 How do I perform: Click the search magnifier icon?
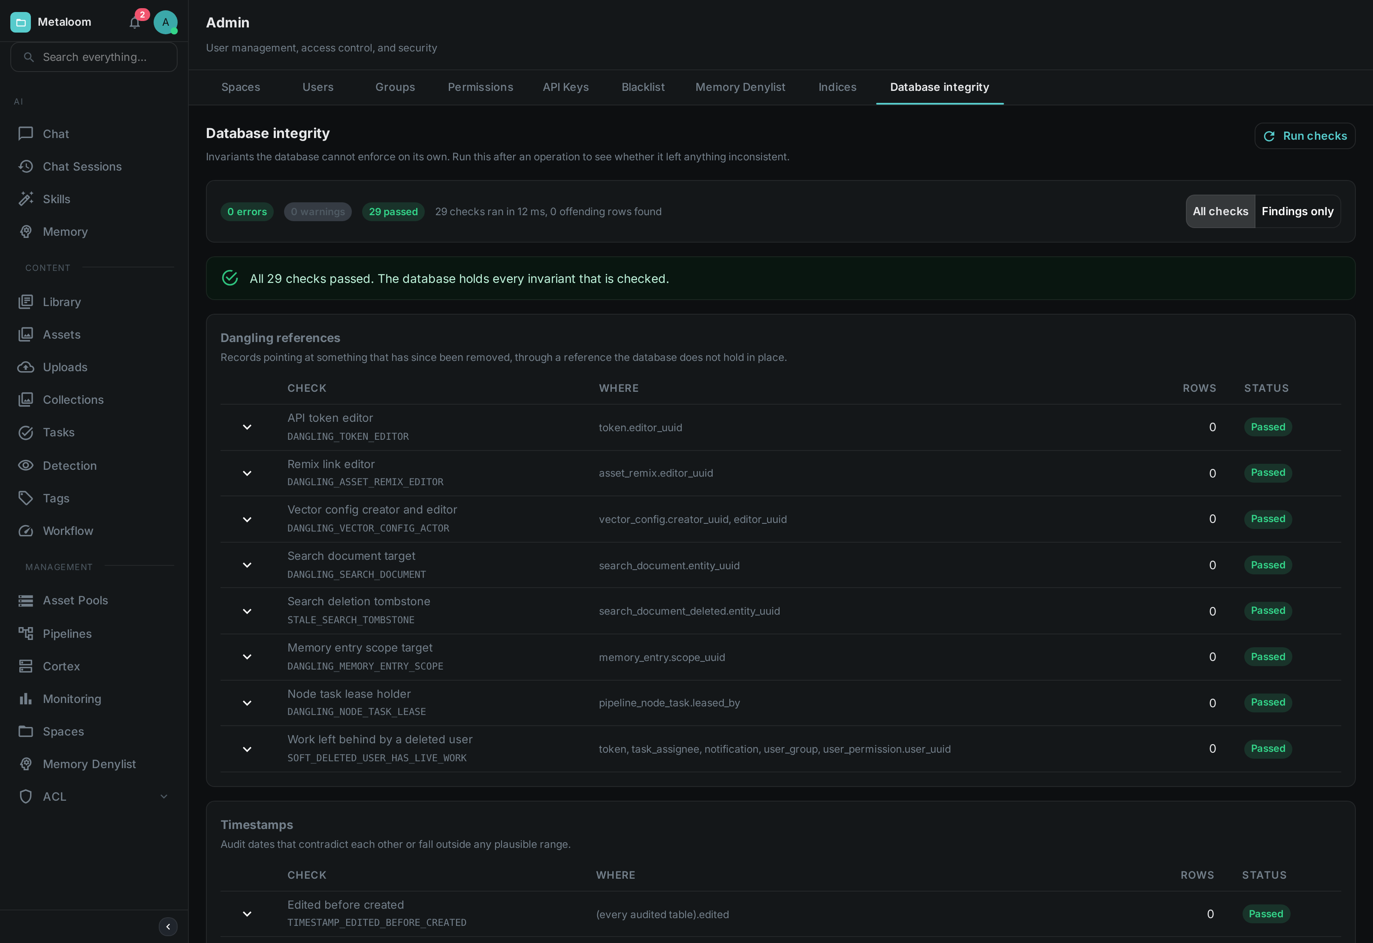pos(28,57)
